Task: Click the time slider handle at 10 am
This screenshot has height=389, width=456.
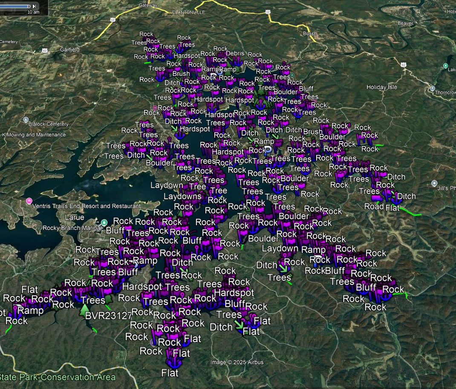Action: coord(29,6)
